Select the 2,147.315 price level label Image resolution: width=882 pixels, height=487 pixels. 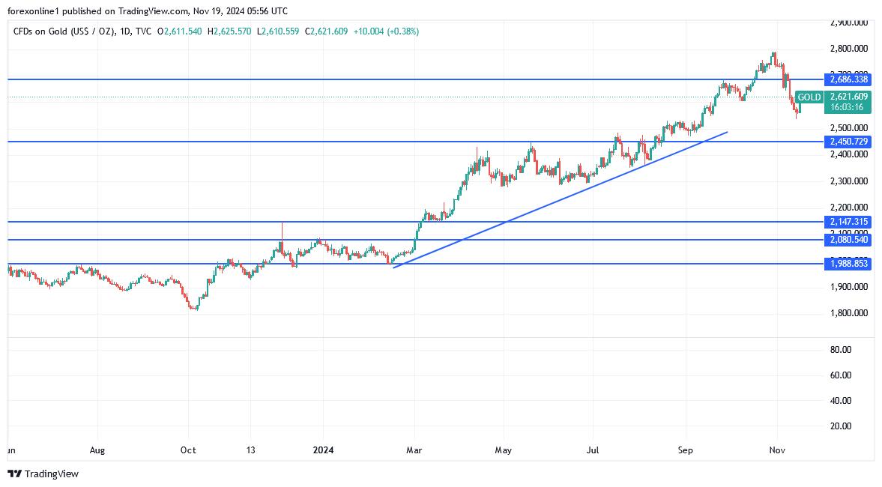pyautogui.click(x=848, y=222)
